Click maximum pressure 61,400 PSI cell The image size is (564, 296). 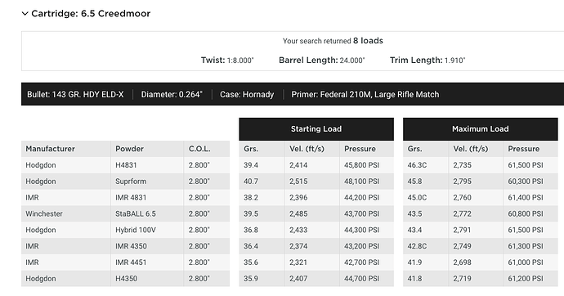click(530, 197)
